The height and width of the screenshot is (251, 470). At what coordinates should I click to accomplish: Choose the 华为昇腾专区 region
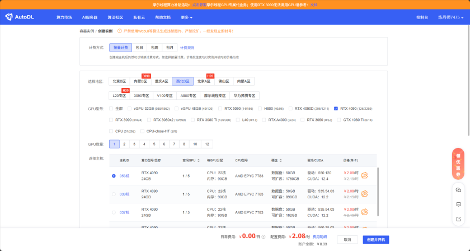point(245,96)
